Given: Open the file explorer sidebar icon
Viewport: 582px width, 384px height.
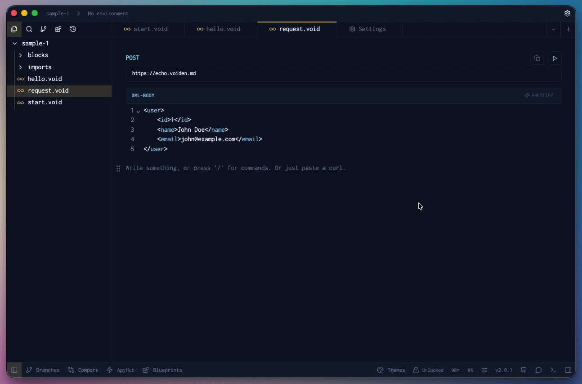Looking at the screenshot, I should pos(14,29).
